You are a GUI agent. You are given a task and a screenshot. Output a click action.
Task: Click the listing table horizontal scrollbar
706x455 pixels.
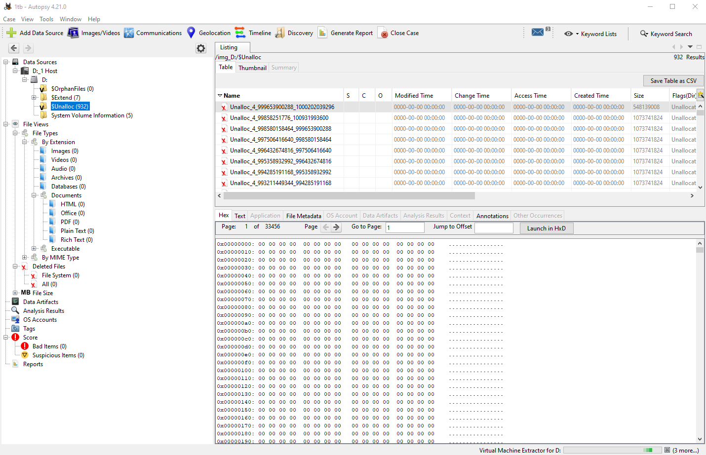[349, 195]
